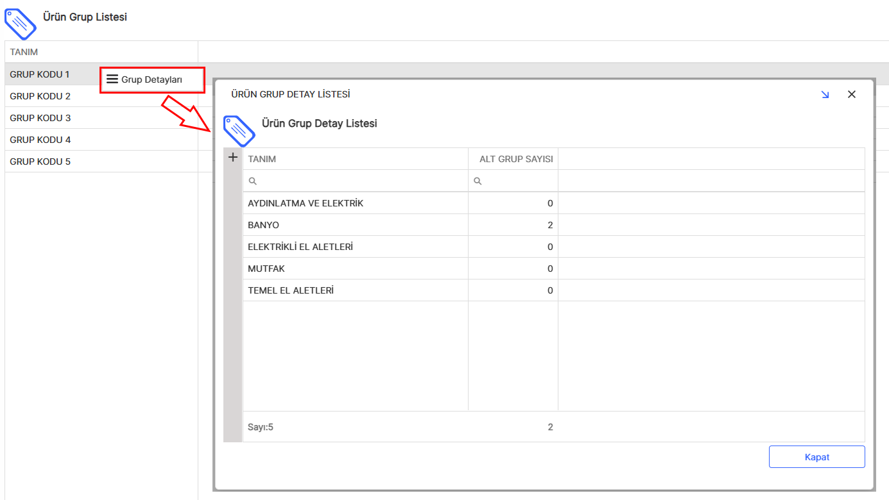Select the GRUP KODU 3 row
The image size is (889, 500).
pyautogui.click(x=40, y=118)
